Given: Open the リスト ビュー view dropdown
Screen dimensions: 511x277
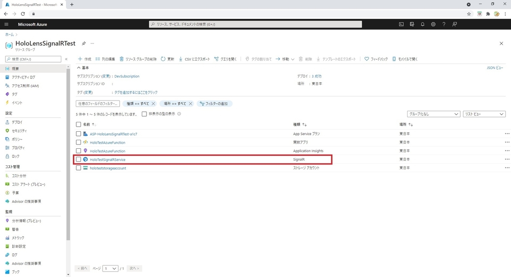Looking at the screenshot, I should [x=484, y=114].
